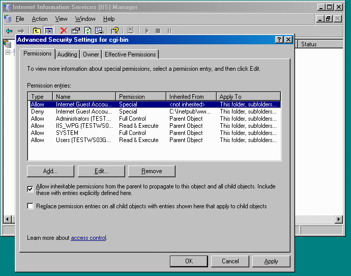The width and height of the screenshot is (351, 276).
Task: Click left scroll arrow in IIS Manager
Action: tap(8, 219)
